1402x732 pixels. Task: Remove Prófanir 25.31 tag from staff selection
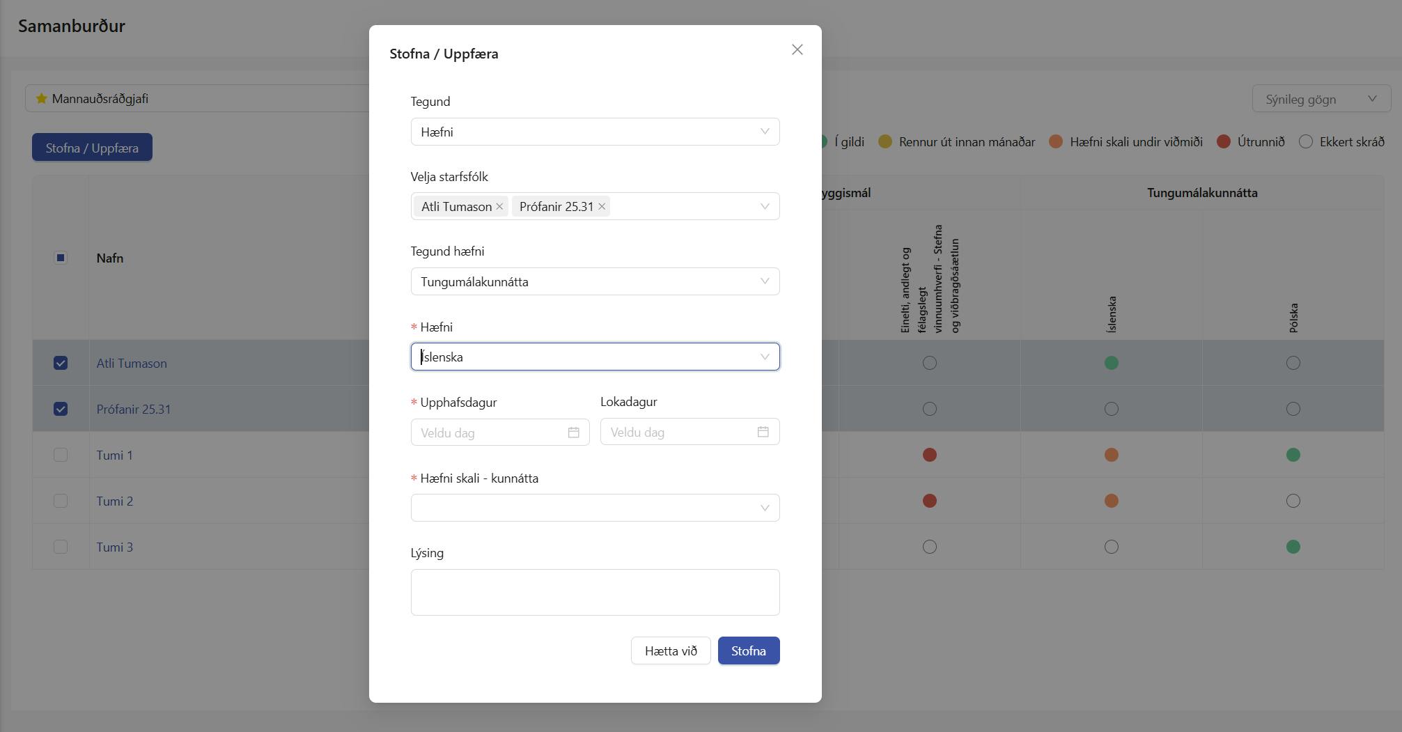coord(602,207)
